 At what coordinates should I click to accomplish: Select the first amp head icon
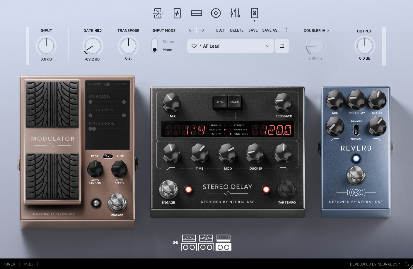(x=189, y=238)
